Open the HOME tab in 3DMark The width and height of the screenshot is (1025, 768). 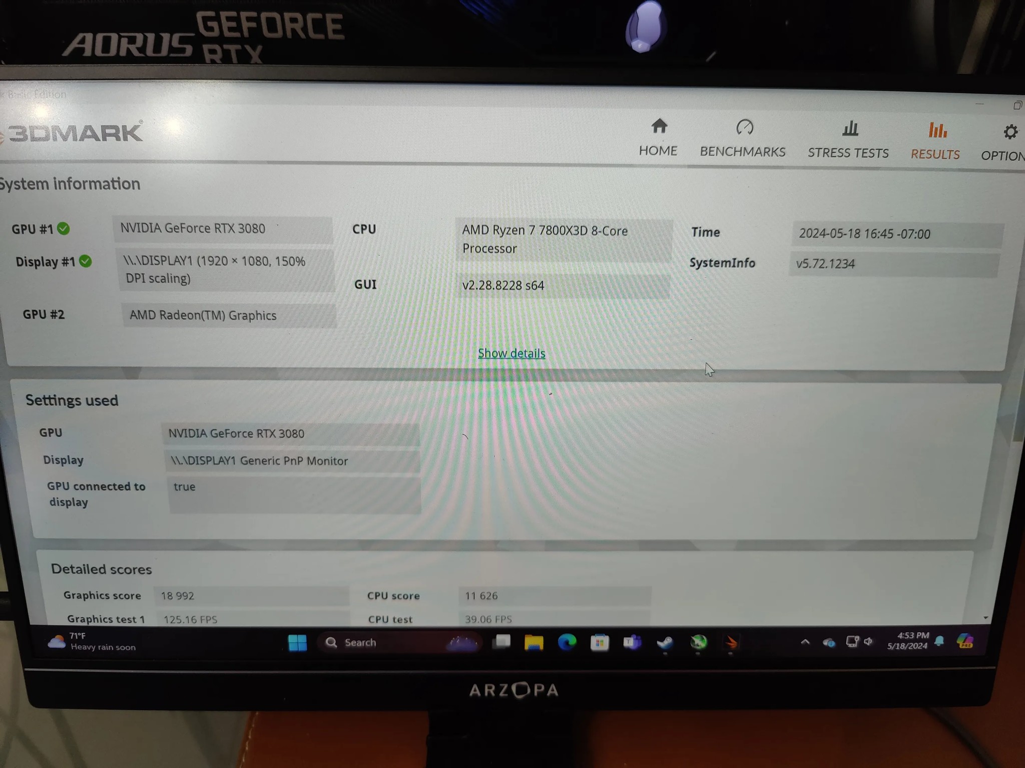(658, 137)
